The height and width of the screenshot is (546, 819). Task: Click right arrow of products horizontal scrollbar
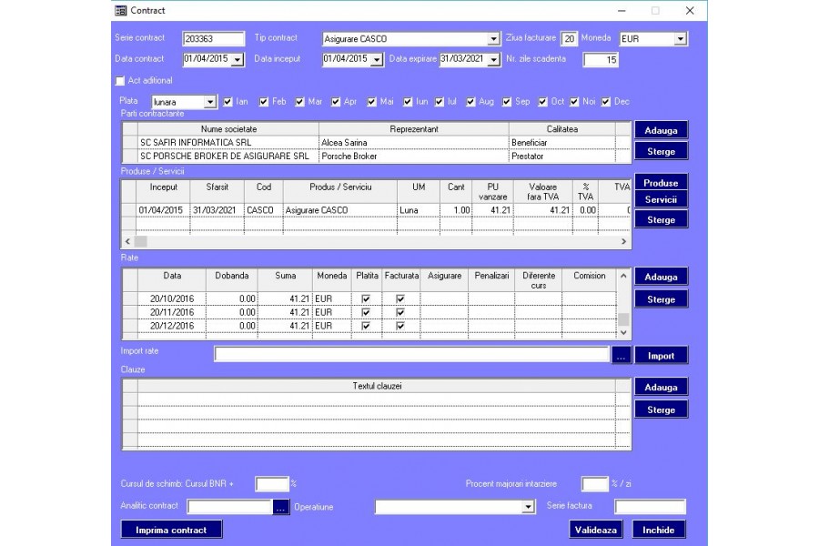coord(623,241)
